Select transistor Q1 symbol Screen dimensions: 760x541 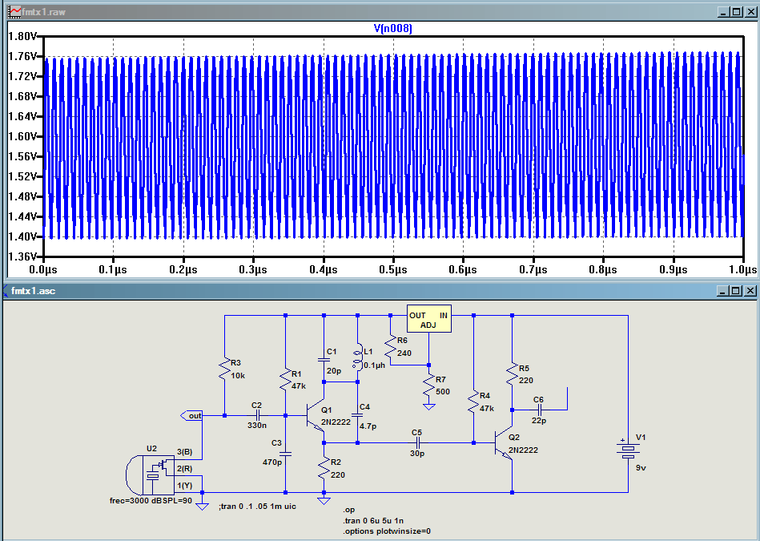[x=316, y=416]
